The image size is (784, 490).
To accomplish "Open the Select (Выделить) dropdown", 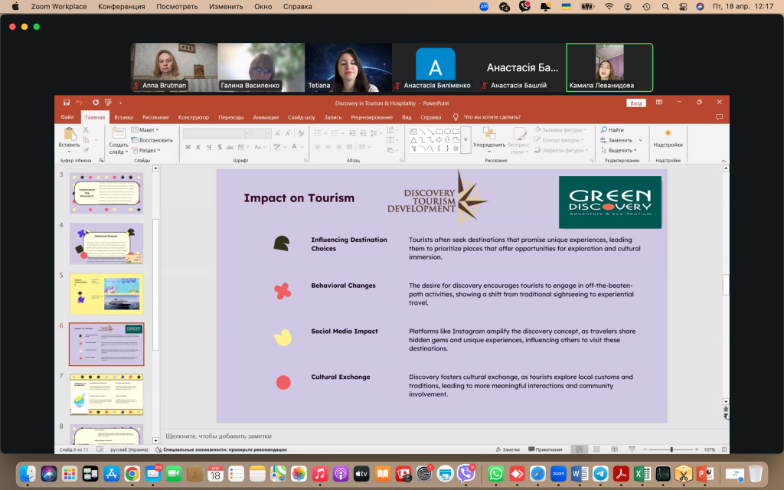I will 617,150.
